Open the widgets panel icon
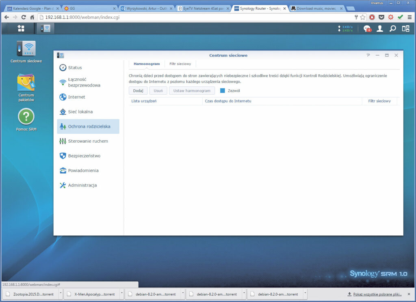This screenshot has height=302, width=416. 405,28
